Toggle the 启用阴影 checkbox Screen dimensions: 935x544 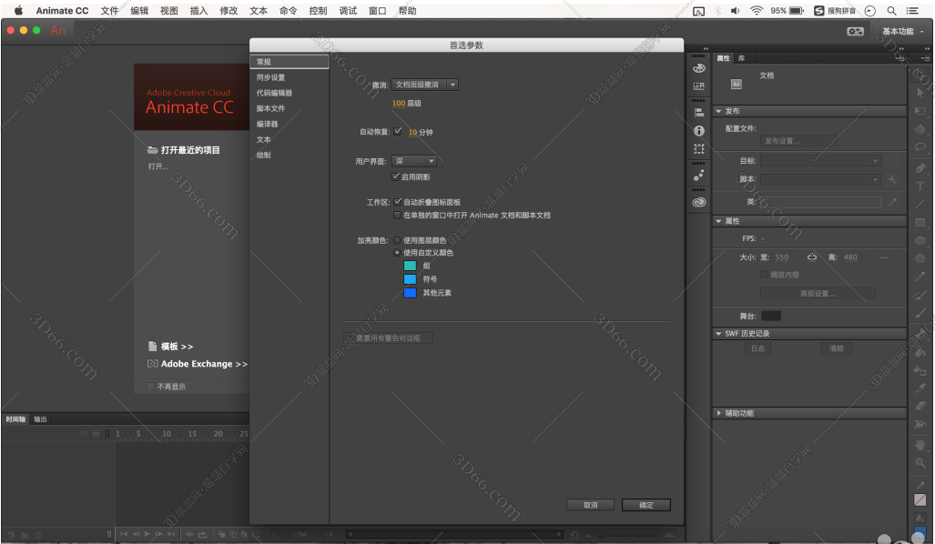[x=395, y=176]
